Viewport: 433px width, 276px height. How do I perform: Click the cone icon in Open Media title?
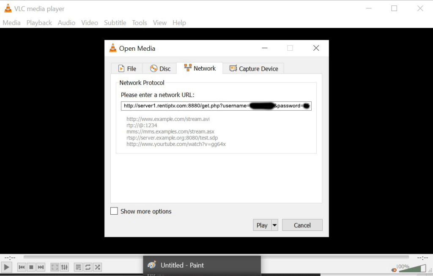click(112, 48)
